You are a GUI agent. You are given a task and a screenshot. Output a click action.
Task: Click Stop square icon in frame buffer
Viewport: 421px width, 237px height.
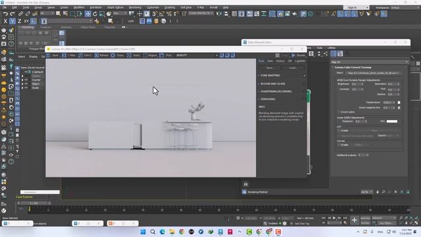[278, 55]
